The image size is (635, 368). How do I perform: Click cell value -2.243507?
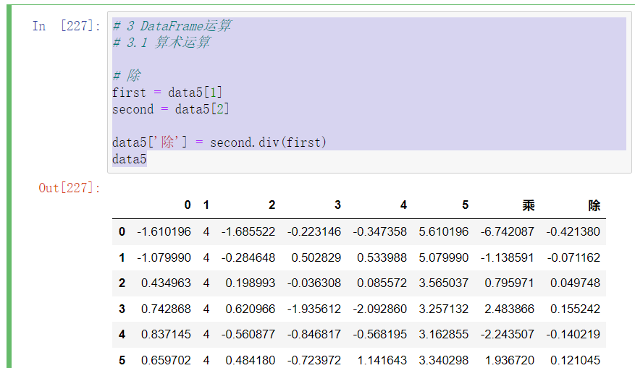click(x=507, y=335)
